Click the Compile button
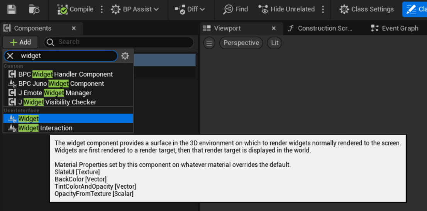The height and width of the screenshot is (211, 427). [x=75, y=9]
